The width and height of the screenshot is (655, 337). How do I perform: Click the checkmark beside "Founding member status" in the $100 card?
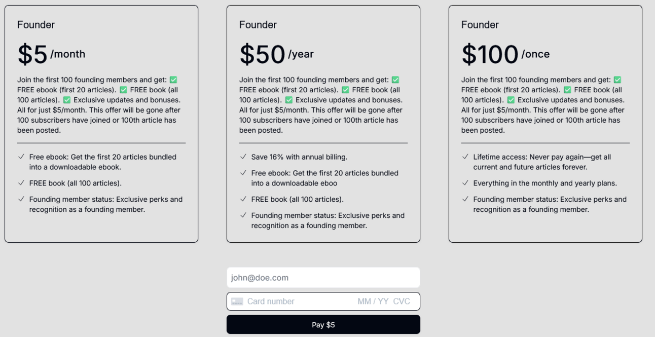tap(465, 200)
